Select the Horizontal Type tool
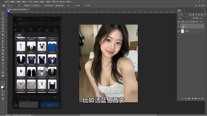 (3, 66)
